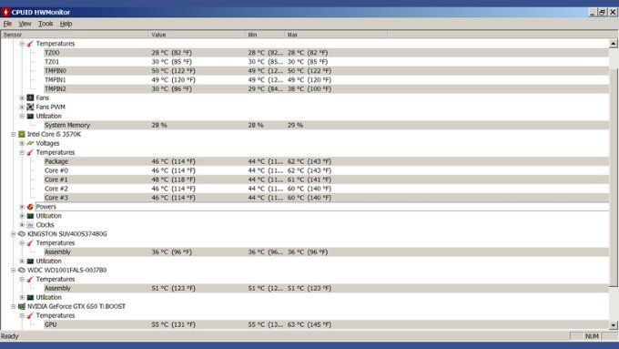Open the File menu
The image size is (619, 349).
pyautogui.click(x=7, y=24)
